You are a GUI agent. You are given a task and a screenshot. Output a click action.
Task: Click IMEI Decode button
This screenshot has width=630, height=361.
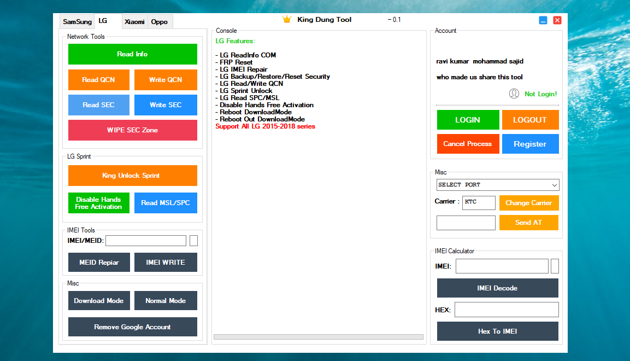(x=497, y=288)
